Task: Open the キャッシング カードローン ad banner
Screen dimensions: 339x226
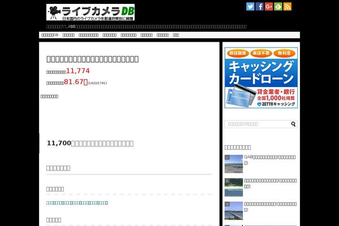Action: coord(261,77)
